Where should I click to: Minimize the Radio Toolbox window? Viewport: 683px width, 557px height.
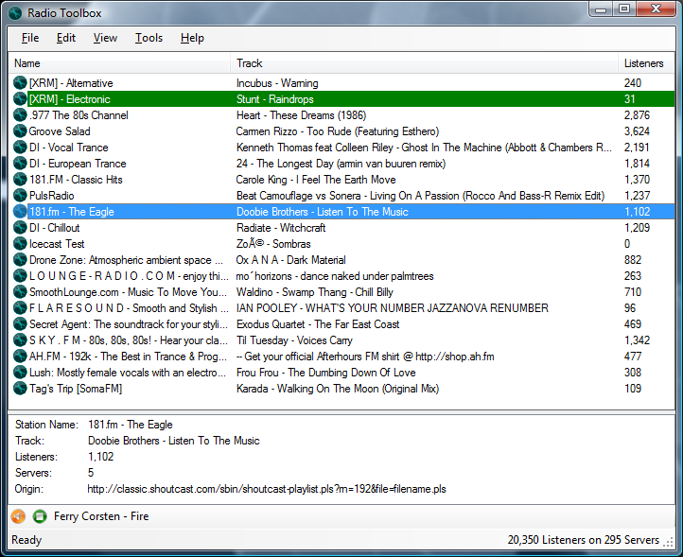coord(601,9)
